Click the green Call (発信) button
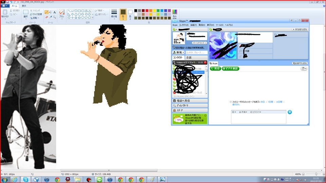 point(215,68)
